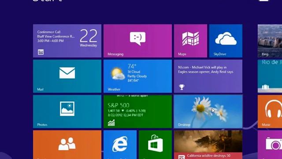Viewport: 282px width, 159px height.
Task: Click the Partly Cloudy weather text
Action: [x=137, y=76]
